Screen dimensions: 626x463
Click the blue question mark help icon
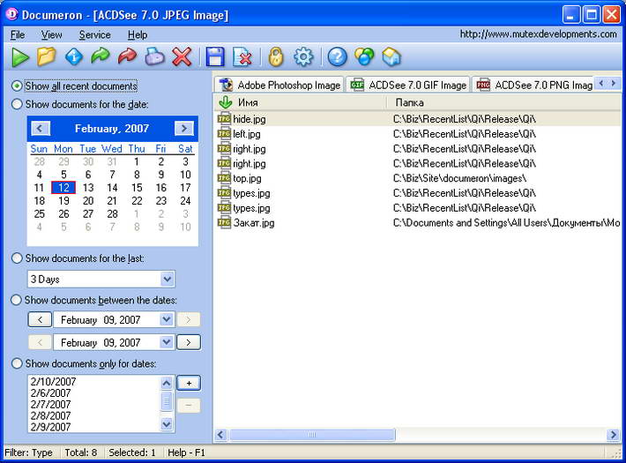pos(338,56)
